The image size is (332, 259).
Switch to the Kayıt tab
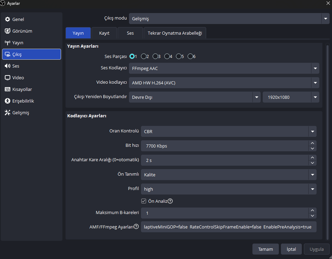click(x=104, y=33)
